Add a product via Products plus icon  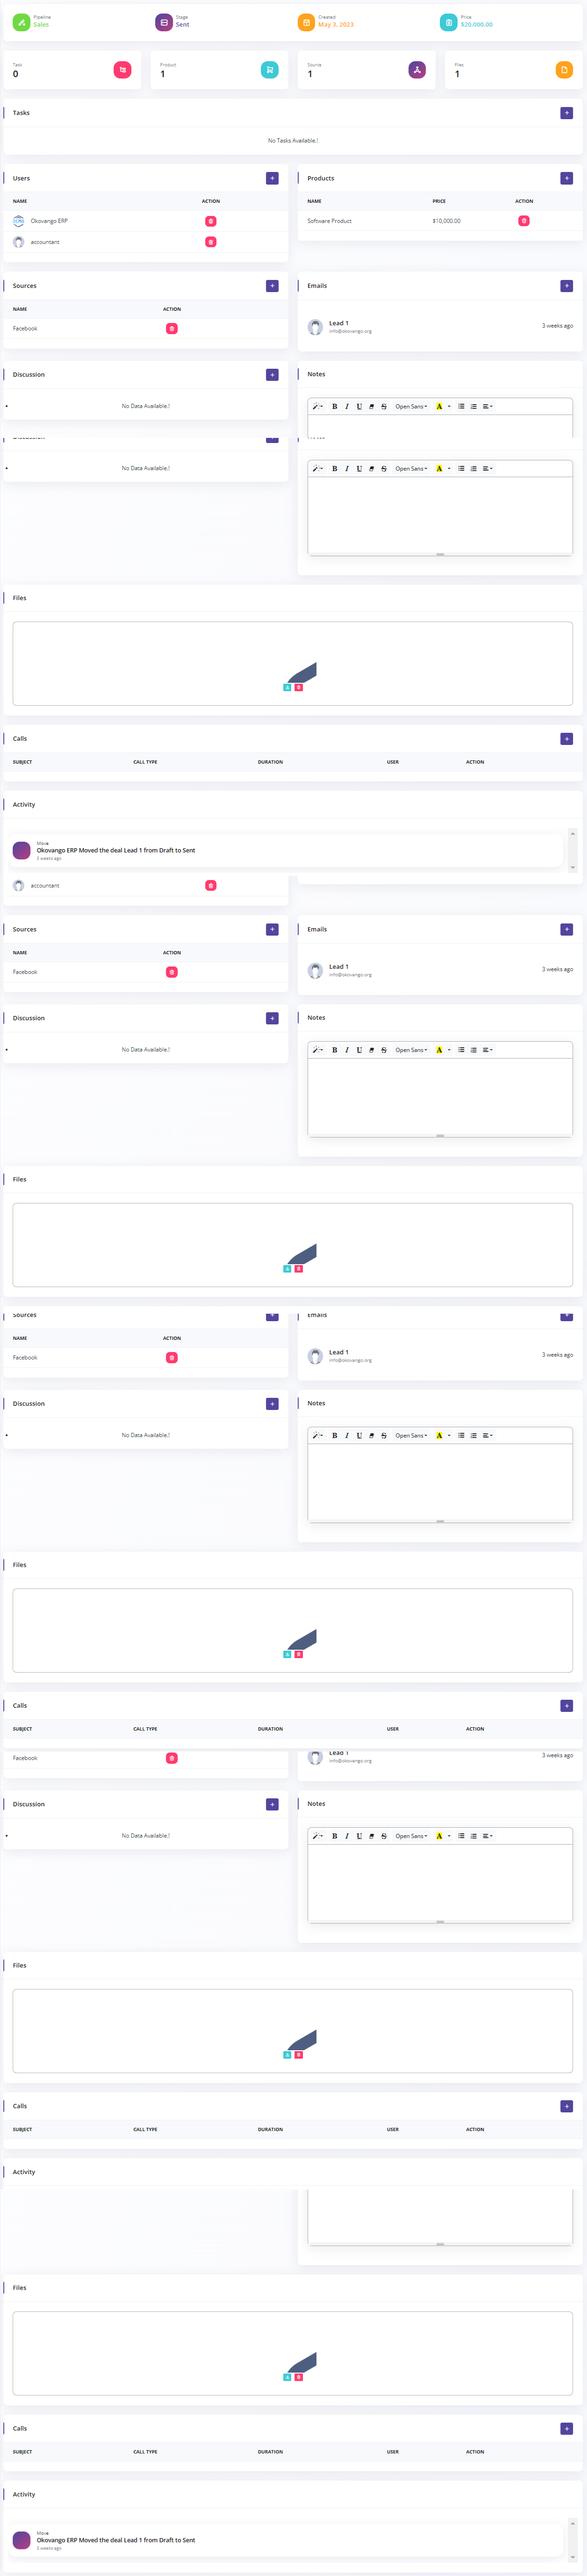[566, 178]
